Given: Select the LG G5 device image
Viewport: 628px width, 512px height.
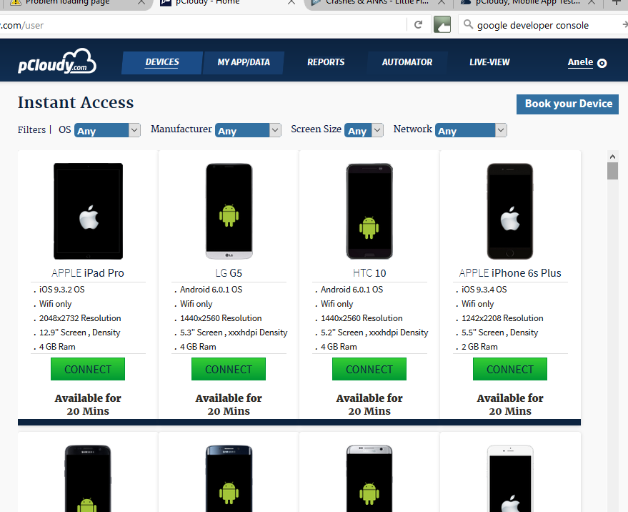Looking at the screenshot, I should tap(229, 211).
